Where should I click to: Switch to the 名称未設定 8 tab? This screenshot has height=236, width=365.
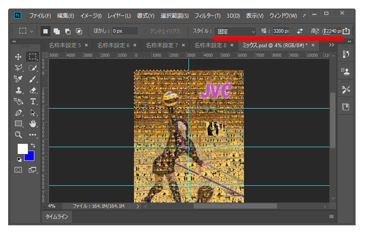(210, 45)
